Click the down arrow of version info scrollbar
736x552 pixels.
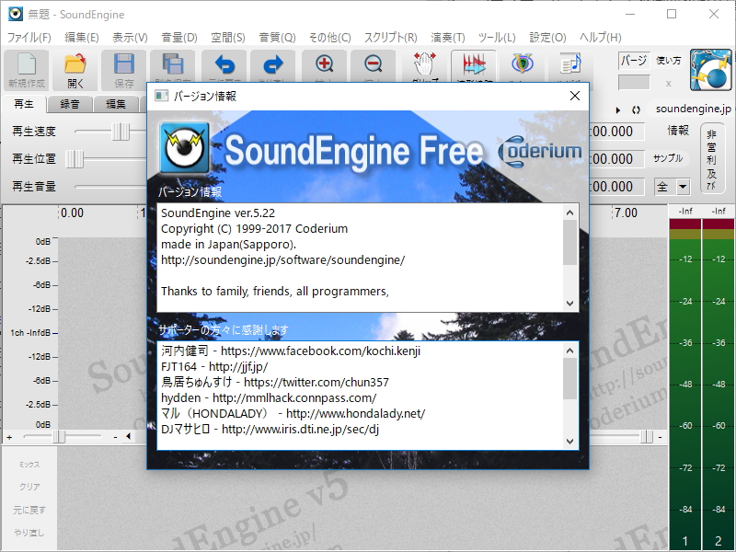570,304
